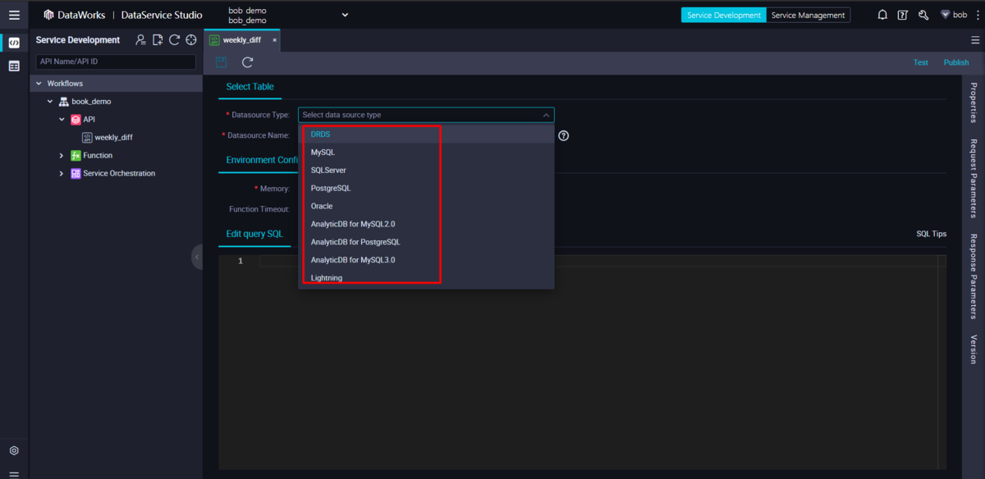Screen dimensions: 985x479
Task: Open the notifications bell
Action: click(x=882, y=15)
